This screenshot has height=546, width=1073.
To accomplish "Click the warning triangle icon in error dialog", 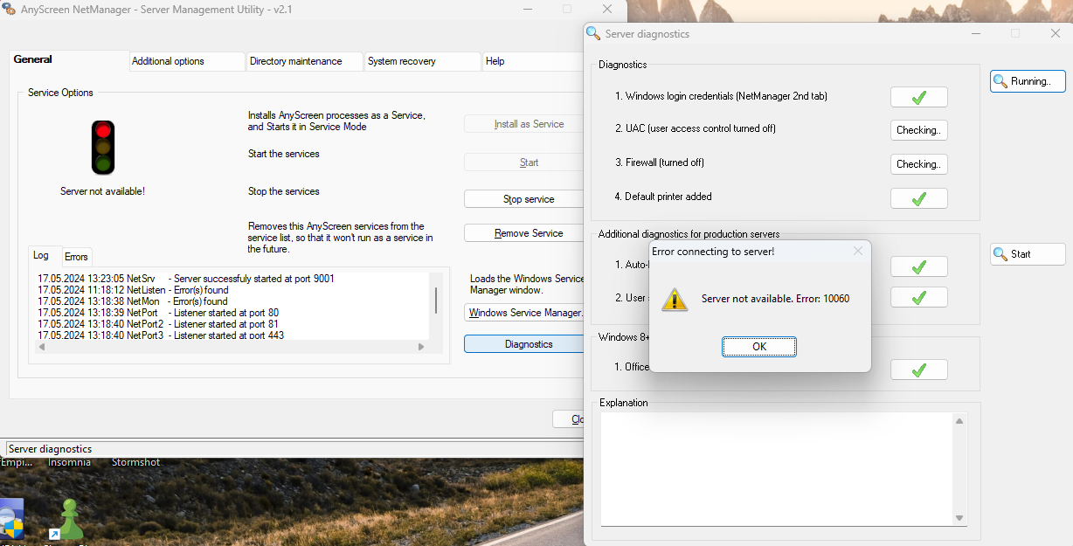I will [674, 299].
